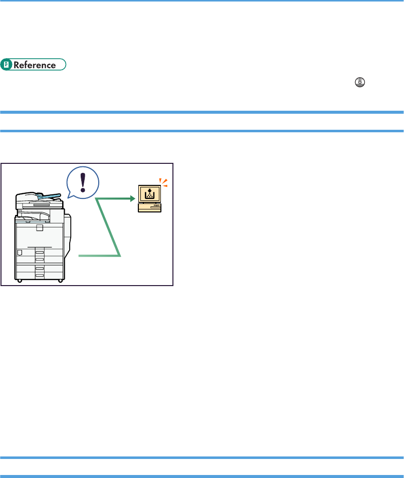Screen dimensions: 404x478
Task: Click the Reference label badge
Action: [x=33, y=65]
